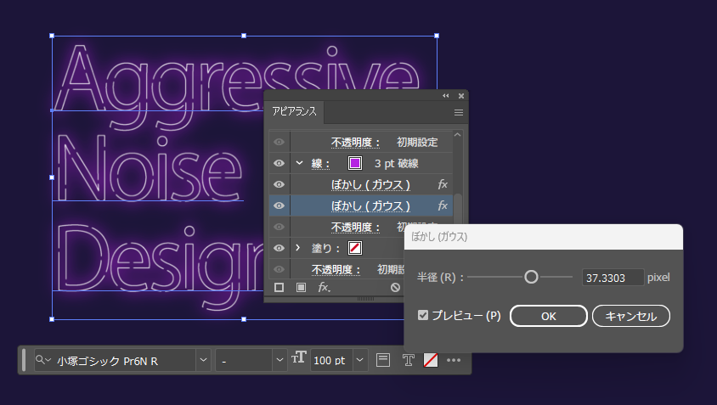Open the more options ellipsis in text bar
Screen dimensions: 717x405
(454, 361)
